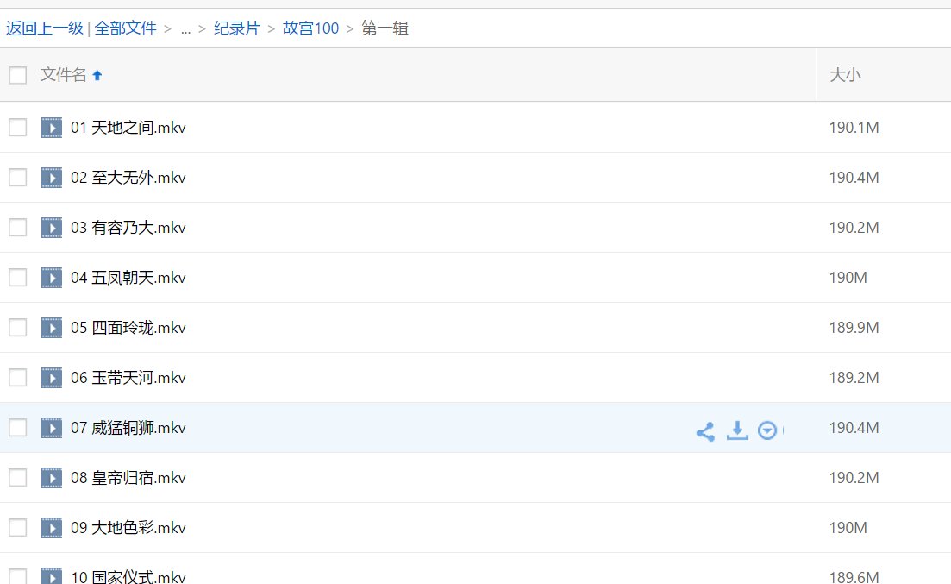Check the checkbox for 09 大地色彩.mkv

(x=17, y=527)
